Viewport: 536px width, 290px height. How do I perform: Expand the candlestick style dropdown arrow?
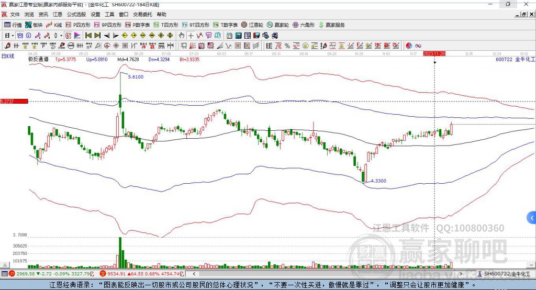(61, 36)
